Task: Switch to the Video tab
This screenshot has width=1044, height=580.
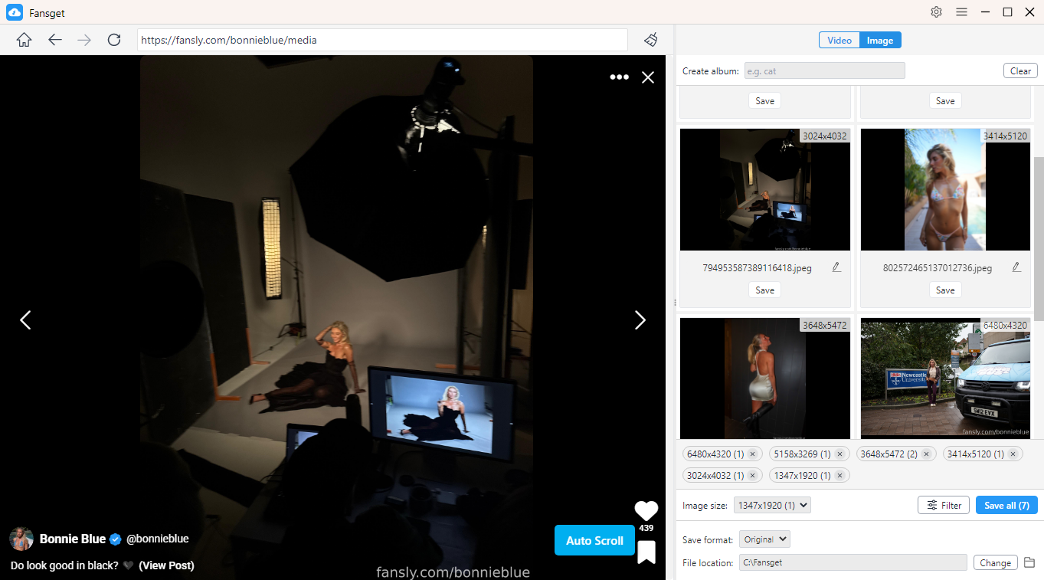Action: (x=839, y=41)
